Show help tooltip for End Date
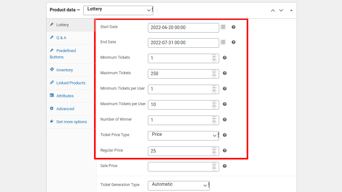This screenshot has width=342, height=192. coord(233,42)
